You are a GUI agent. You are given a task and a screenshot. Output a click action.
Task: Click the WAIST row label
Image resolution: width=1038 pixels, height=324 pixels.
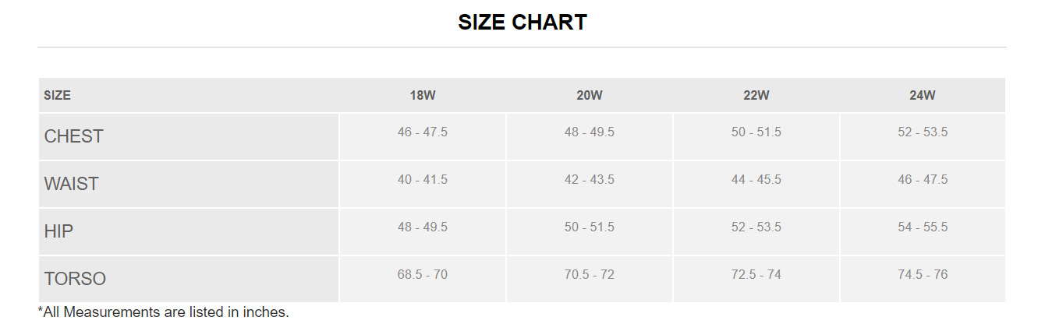(x=72, y=184)
